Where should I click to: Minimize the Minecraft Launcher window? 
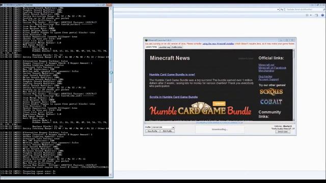281,40
